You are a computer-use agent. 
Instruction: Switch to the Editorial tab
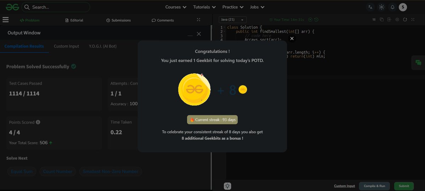[74, 20]
